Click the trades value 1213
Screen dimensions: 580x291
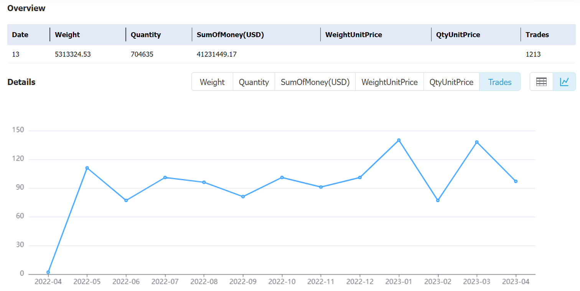533,54
